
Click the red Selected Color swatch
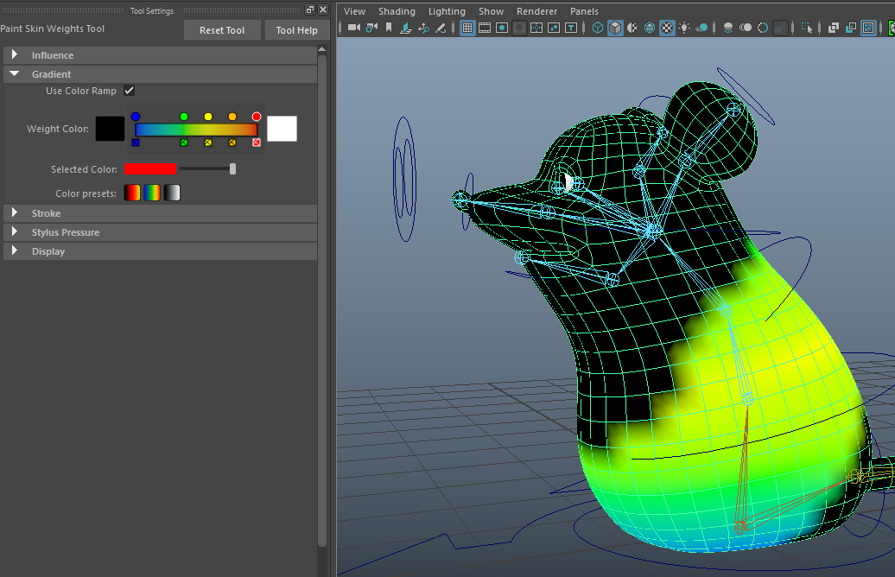[150, 169]
